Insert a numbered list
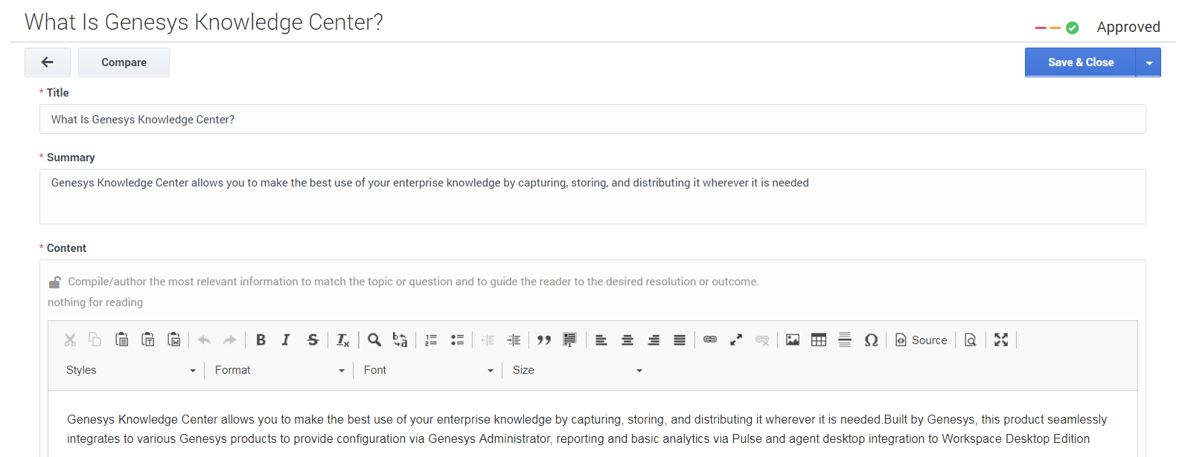Image resolution: width=1185 pixels, height=457 pixels. 431,340
